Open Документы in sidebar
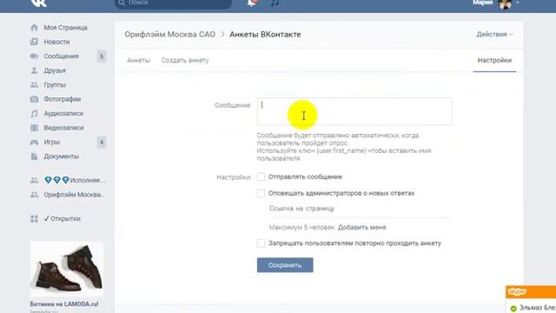This screenshot has width=556, height=313. click(x=61, y=156)
